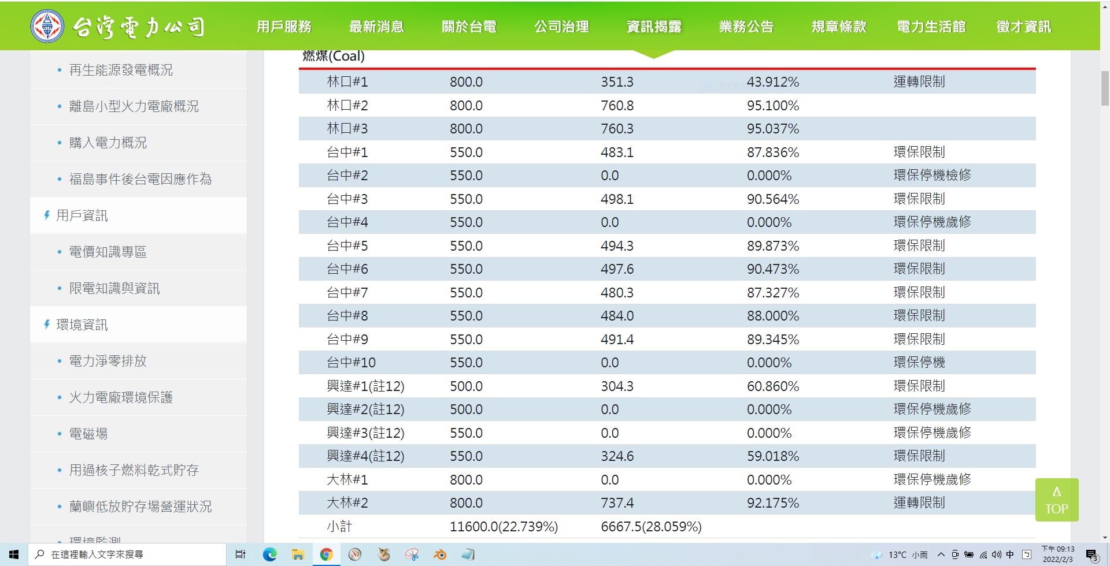1110x566 pixels.
Task: Open the 最新消息 menu
Action: (x=376, y=27)
